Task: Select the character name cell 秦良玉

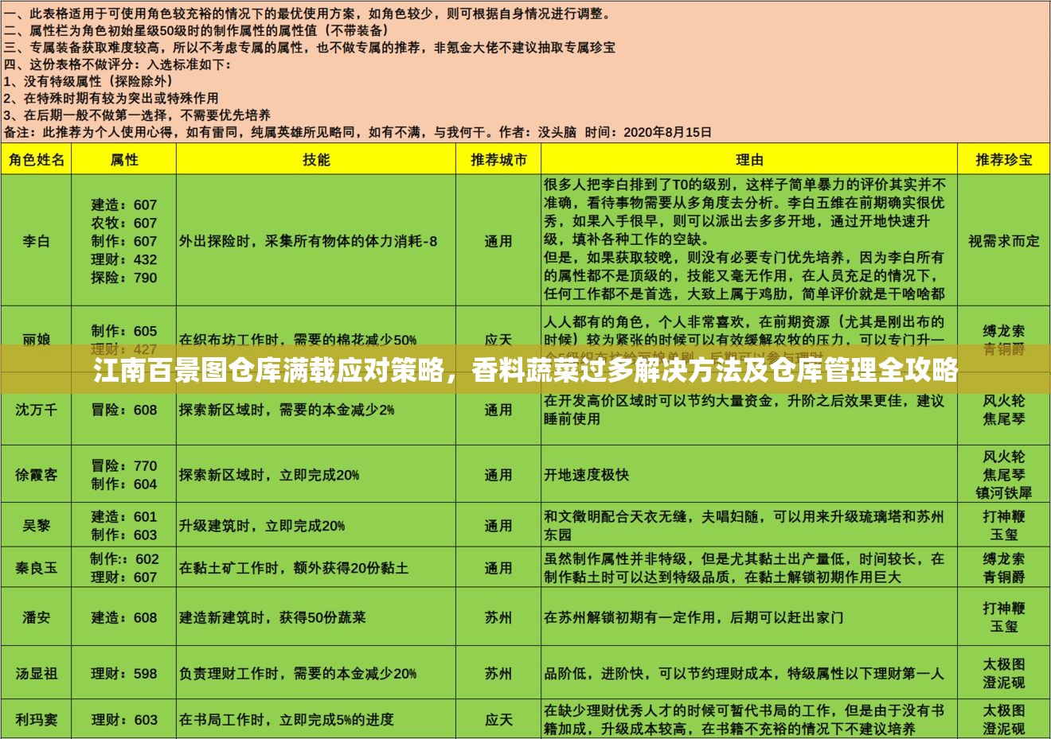Action: [36, 568]
